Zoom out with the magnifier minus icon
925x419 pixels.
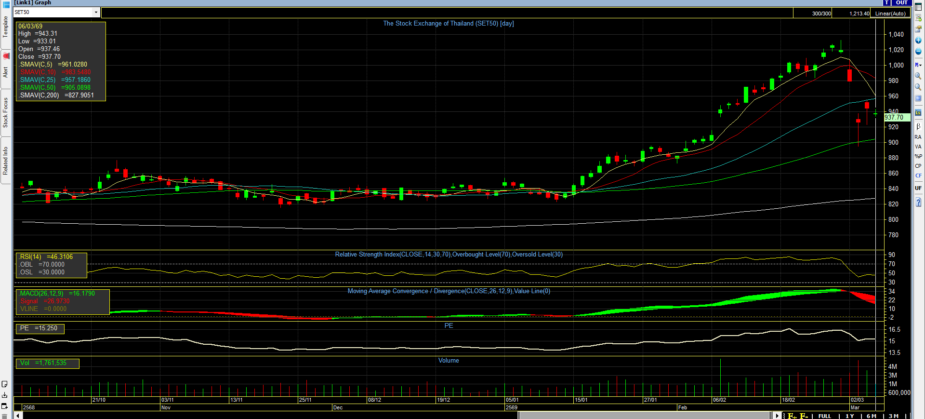pyautogui.click(x=918, y=87)
